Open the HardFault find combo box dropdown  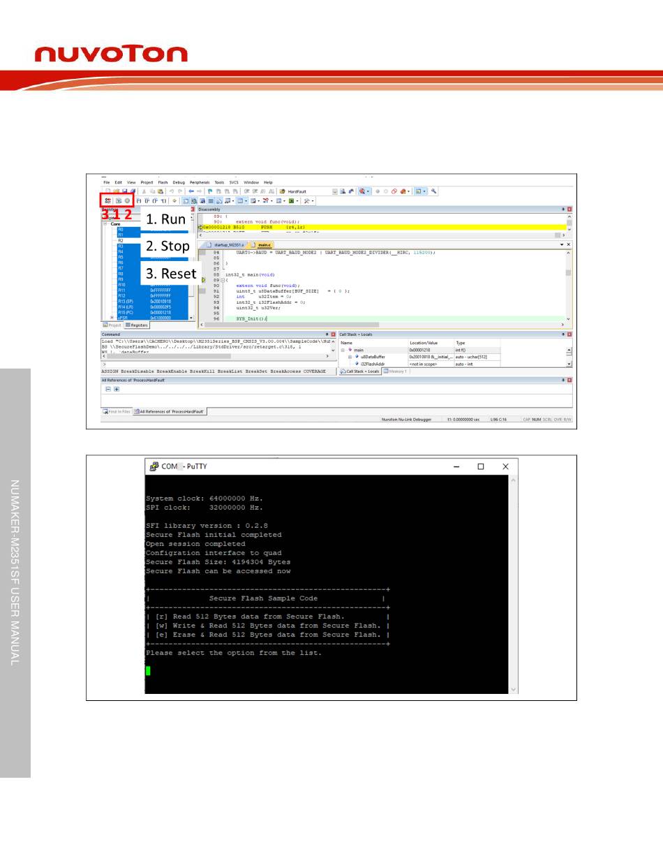335,191
